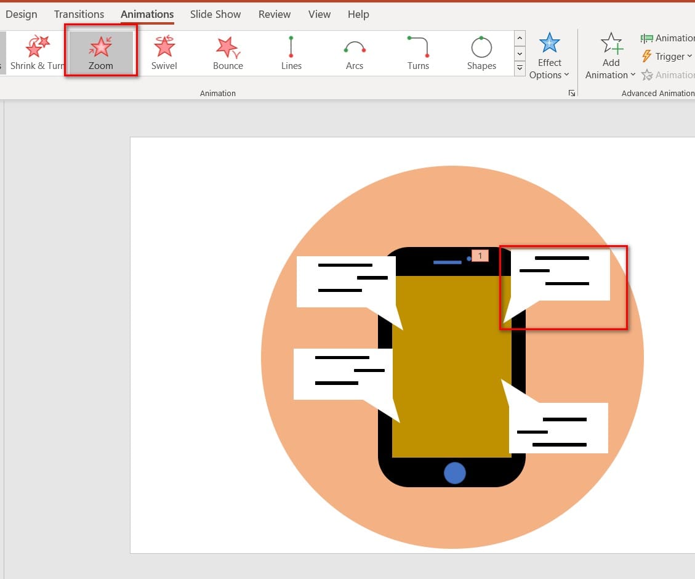Click the animation order marker 1
This screenshot has width=695, height=579.
point(480,256)
